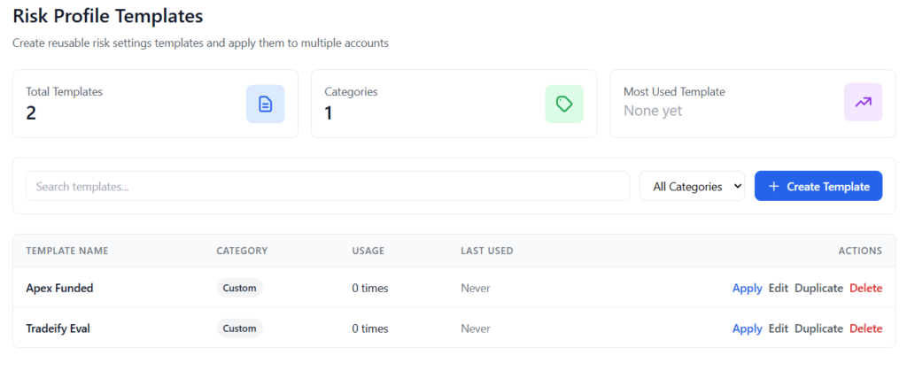Click the purple trending icon in Most Used Template
The width and height of the screenshot is (907, 371).
(x=863, y=103)
